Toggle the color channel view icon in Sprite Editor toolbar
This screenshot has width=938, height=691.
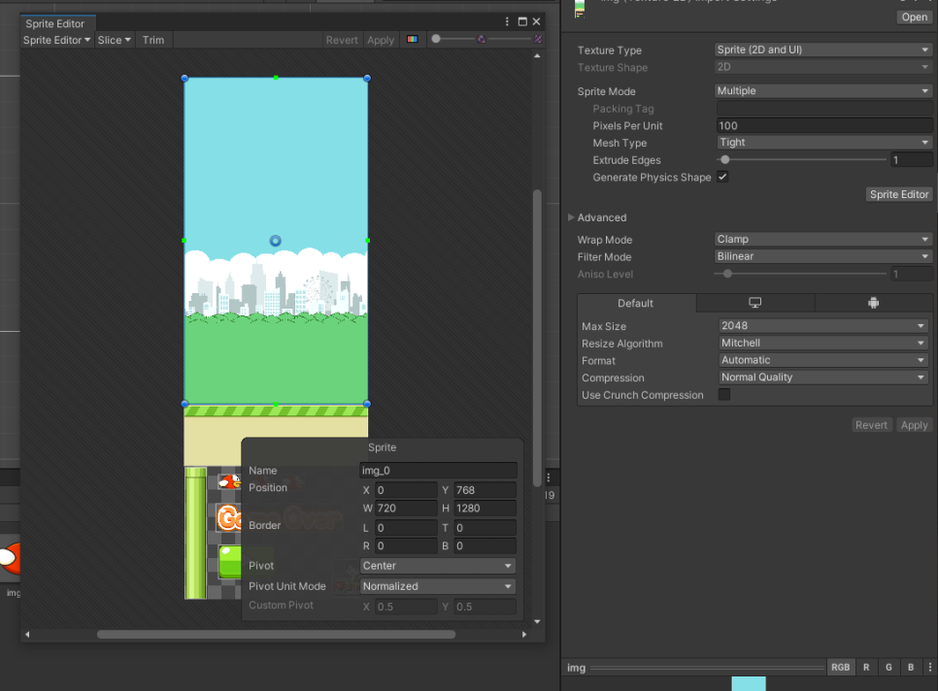click(412, 40)
